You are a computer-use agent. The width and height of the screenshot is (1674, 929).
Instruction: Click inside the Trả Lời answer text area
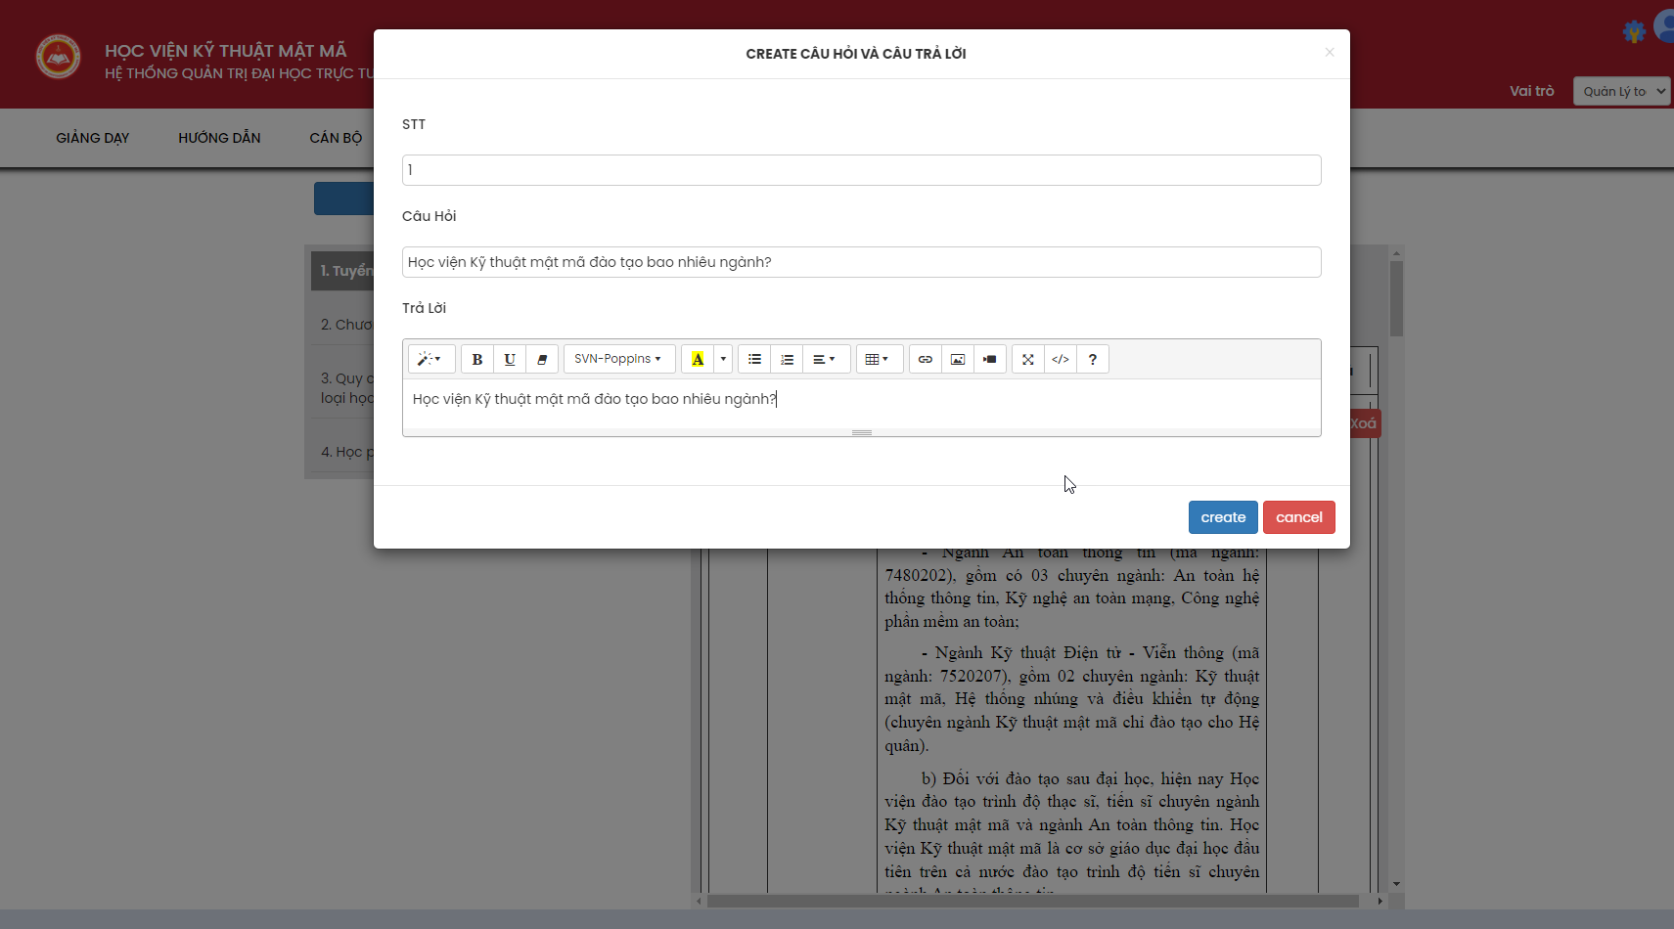[x=861, y=403]
